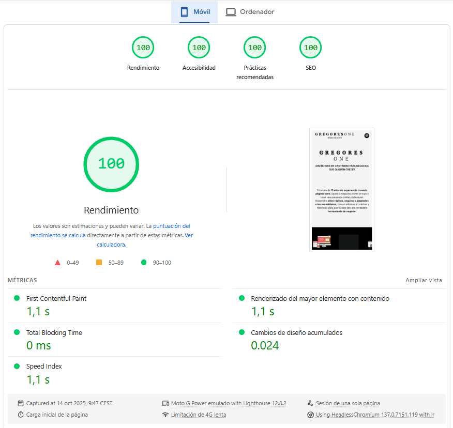Click the large 100 Rendimiento circle
Viewport: 453px width, 428px height.
pyautogui.click(x=111, y=164)
